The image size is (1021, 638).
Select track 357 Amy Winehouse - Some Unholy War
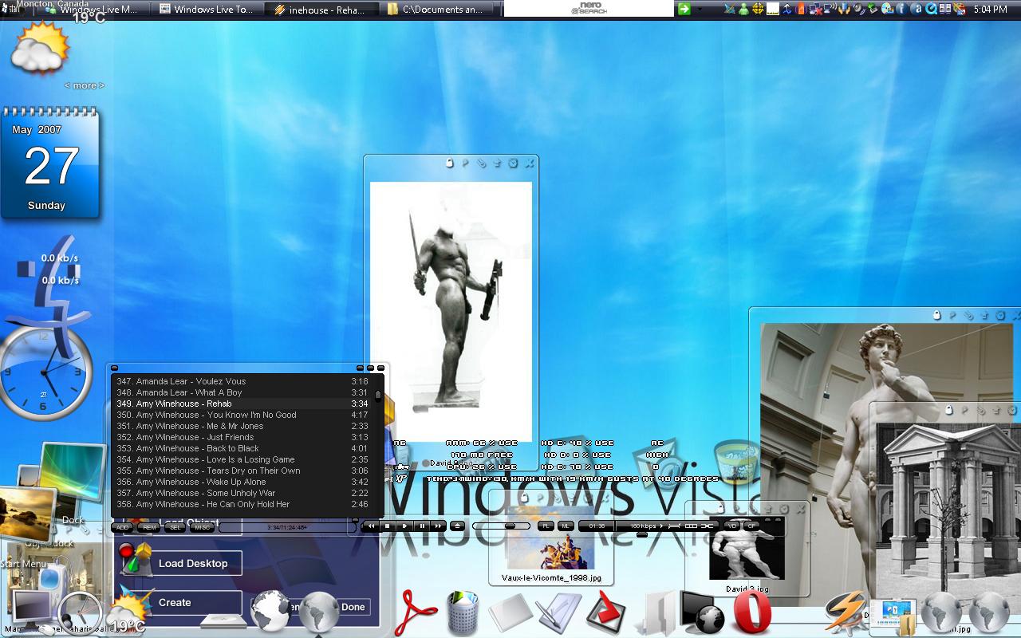[242, 493]
